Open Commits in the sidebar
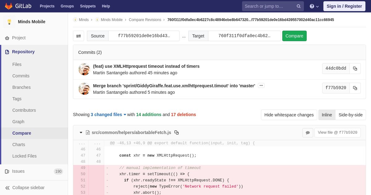Viewport: 371px width, 195px height. click(21, 76)
